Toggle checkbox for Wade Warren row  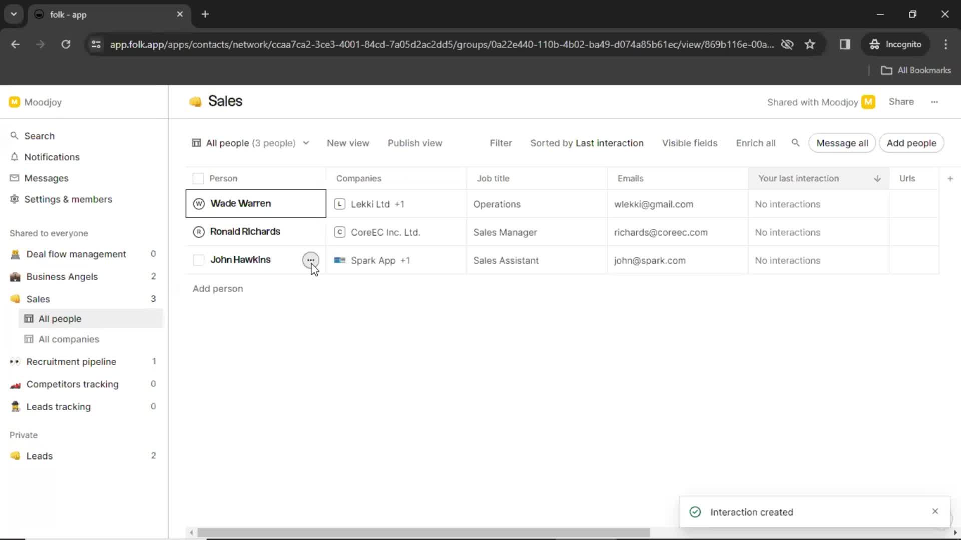(198, 203)
